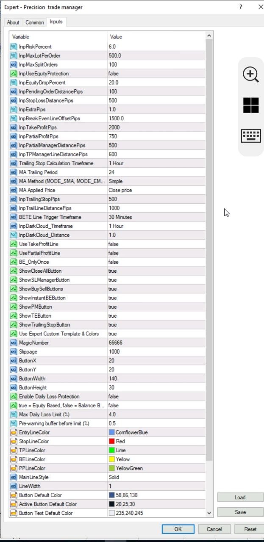This screenshot has width=264, height=542.
Task: Click the Windows four-square icon in side panel
Action: coord(250,105)
